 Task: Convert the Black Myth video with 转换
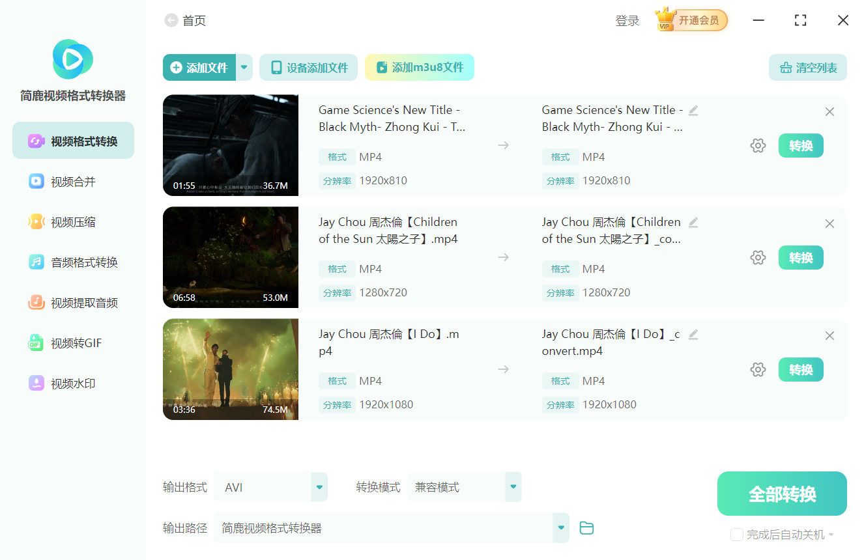[801, 146]
